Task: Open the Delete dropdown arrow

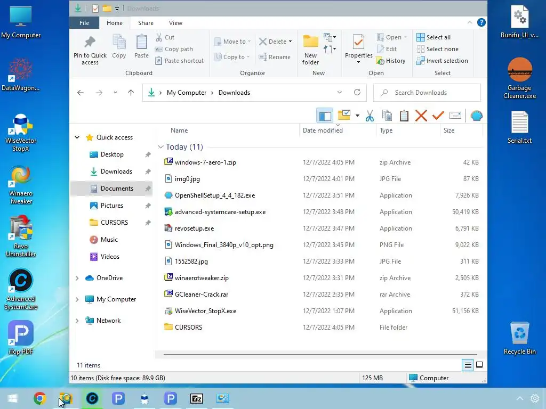Action: point(290,42)
